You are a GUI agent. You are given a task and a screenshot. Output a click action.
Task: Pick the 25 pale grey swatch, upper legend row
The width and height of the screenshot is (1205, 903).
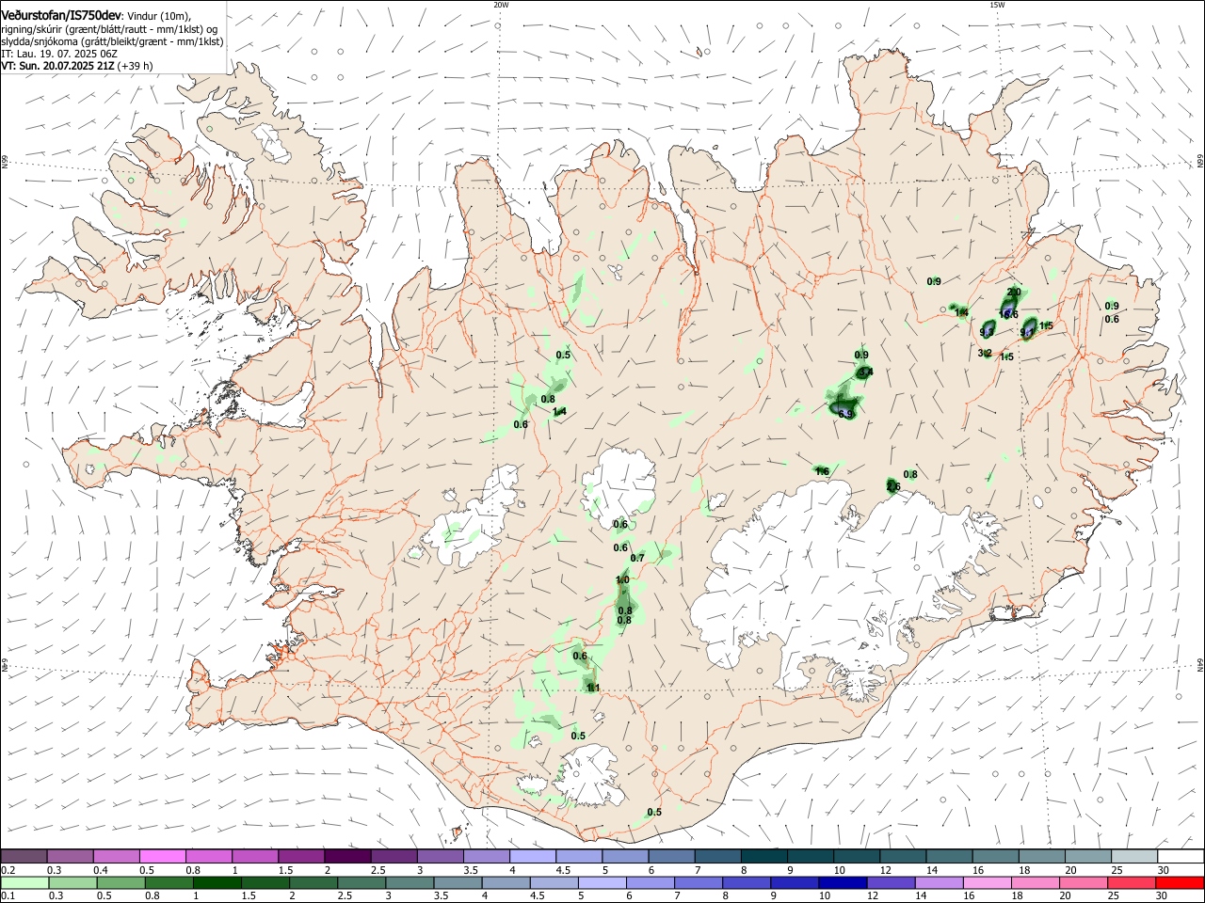(1133, 857)
